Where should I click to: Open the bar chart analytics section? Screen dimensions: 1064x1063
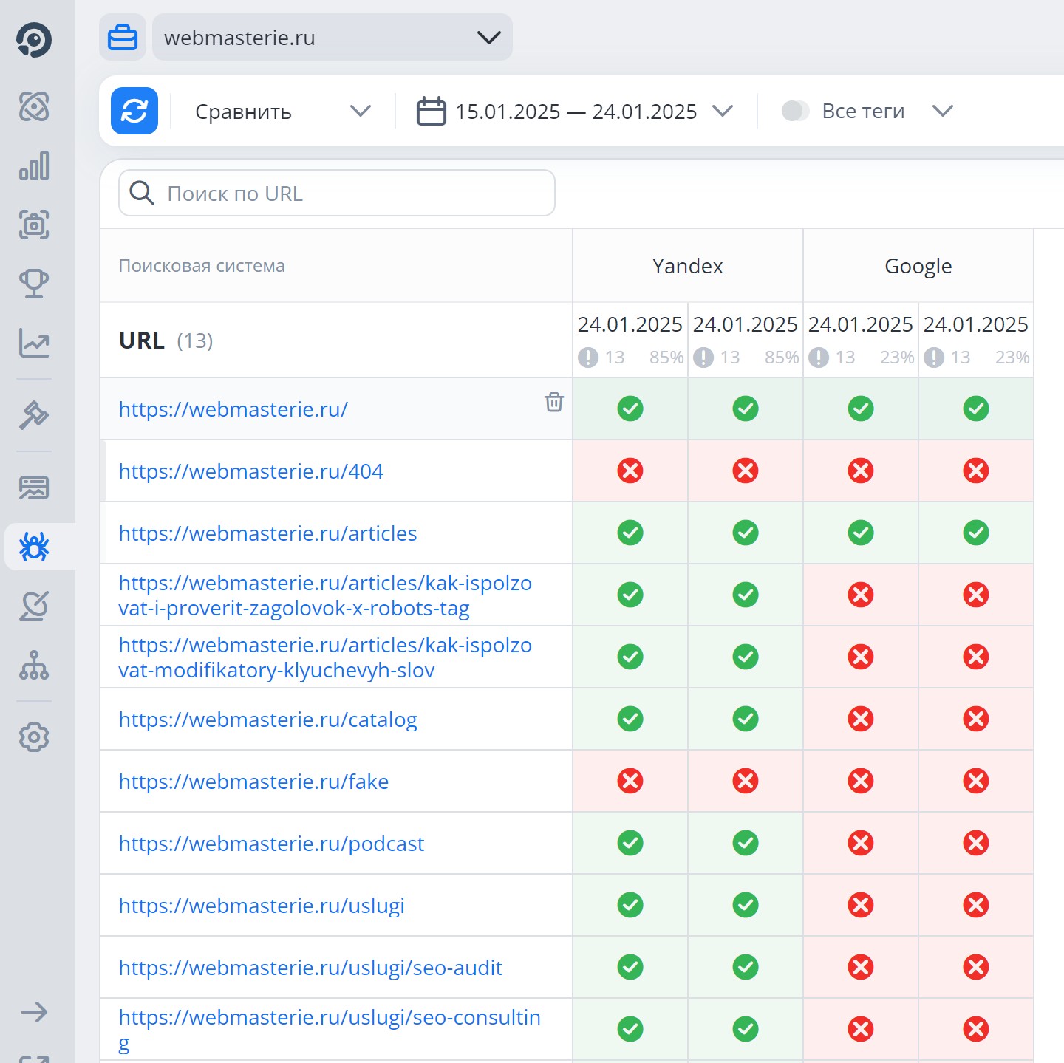(34, 165)
